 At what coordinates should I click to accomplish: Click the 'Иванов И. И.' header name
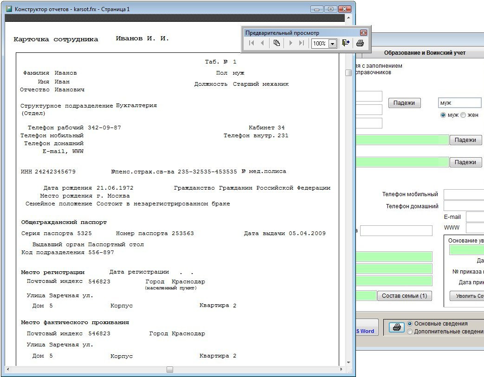142,38
